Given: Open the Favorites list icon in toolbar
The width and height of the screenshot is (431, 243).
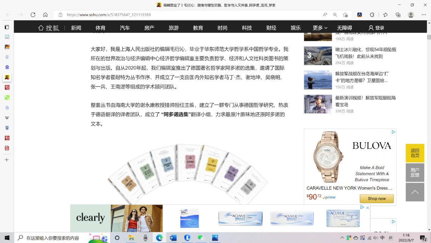Looking at the screenshot, I should (385, 15).
